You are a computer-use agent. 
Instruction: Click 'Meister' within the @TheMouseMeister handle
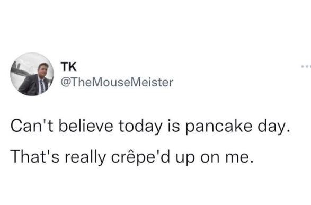tap(153, 82)
